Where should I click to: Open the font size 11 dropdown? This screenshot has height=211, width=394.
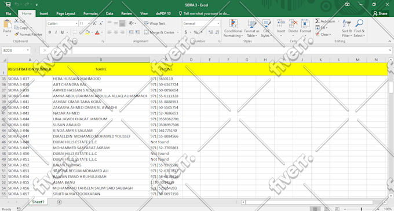[89, 24]
